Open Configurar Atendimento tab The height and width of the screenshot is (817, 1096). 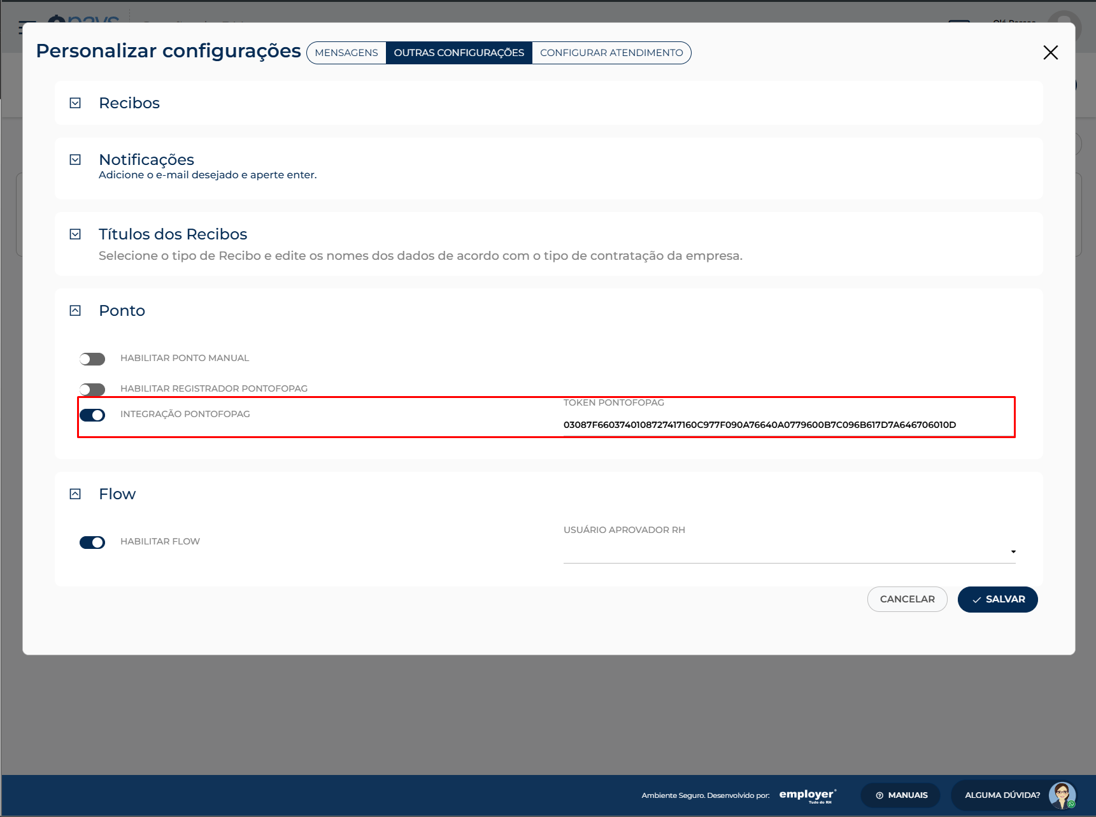[611, 53]
